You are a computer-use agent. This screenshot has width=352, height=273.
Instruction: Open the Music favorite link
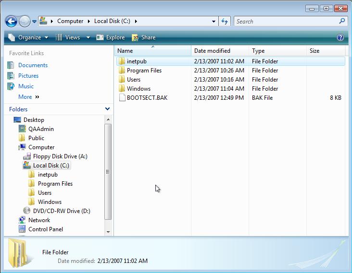[26, 86]
